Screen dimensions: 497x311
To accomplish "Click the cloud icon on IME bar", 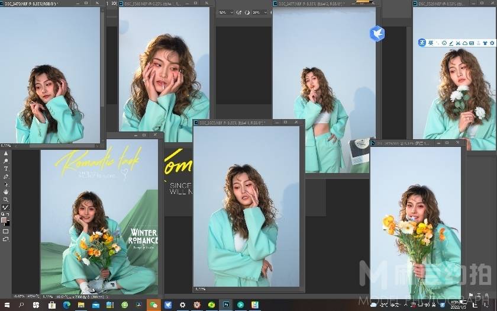I will tap(464, 43).
